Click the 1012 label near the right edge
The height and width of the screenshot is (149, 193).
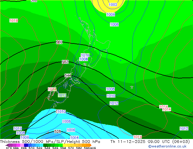[x=184, y=128]
